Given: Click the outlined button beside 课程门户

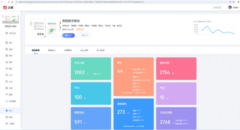Looking at the screenshot, I should click(85, 35).
